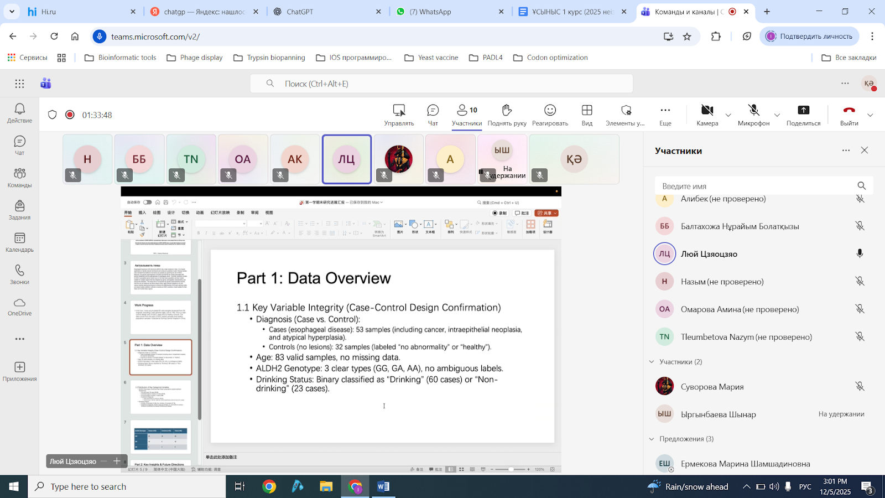Open the Tasks icon in sidebar
Viewport: 885px width, 498px height.
click(19, 210)
